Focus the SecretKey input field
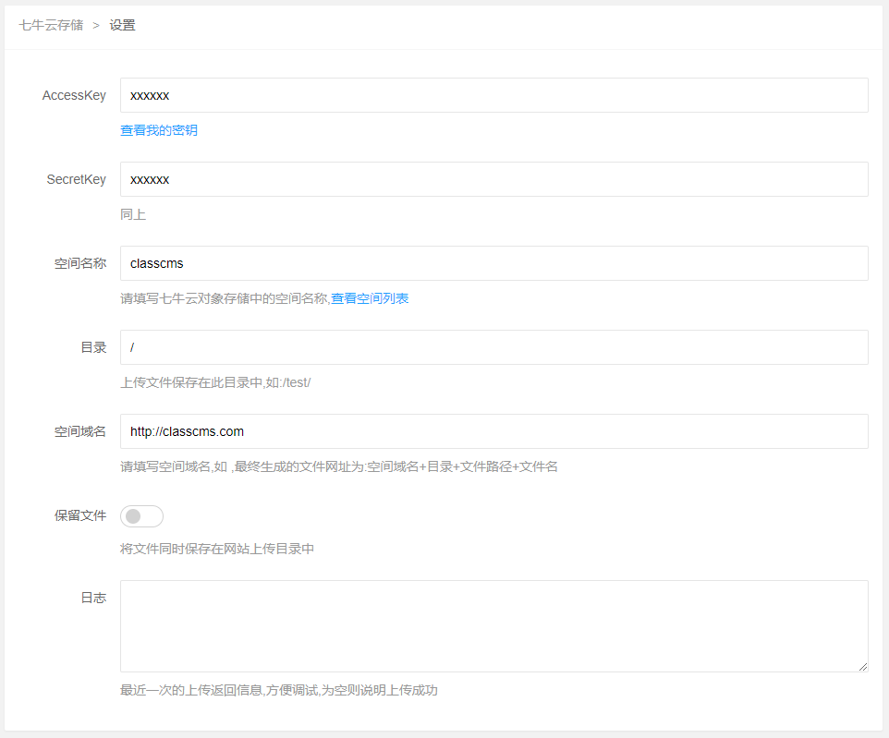This screenshot has height=738, width=889. [x=493, y=179]
